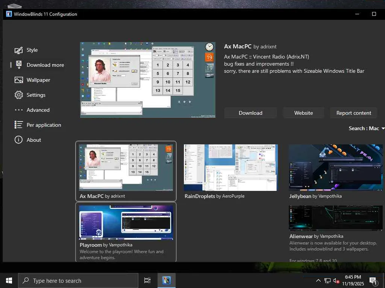The height and width of the screenshot is (288, 385).
Task: Select the Ax MacPC skin thumbnail
Action: click(x=126, y=168)
